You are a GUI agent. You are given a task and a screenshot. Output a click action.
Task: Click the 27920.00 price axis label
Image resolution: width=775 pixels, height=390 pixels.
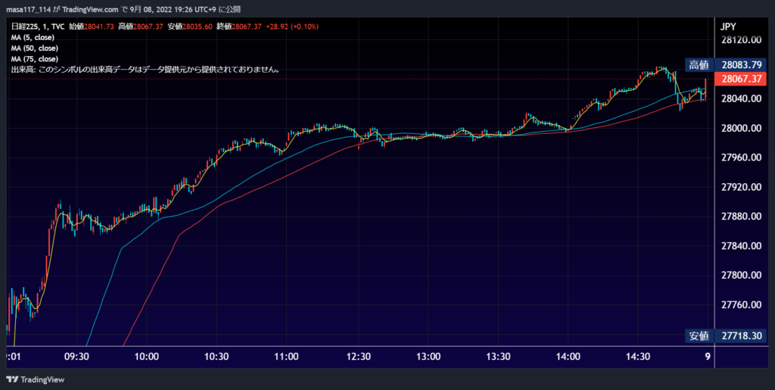[x=742, y=187]
